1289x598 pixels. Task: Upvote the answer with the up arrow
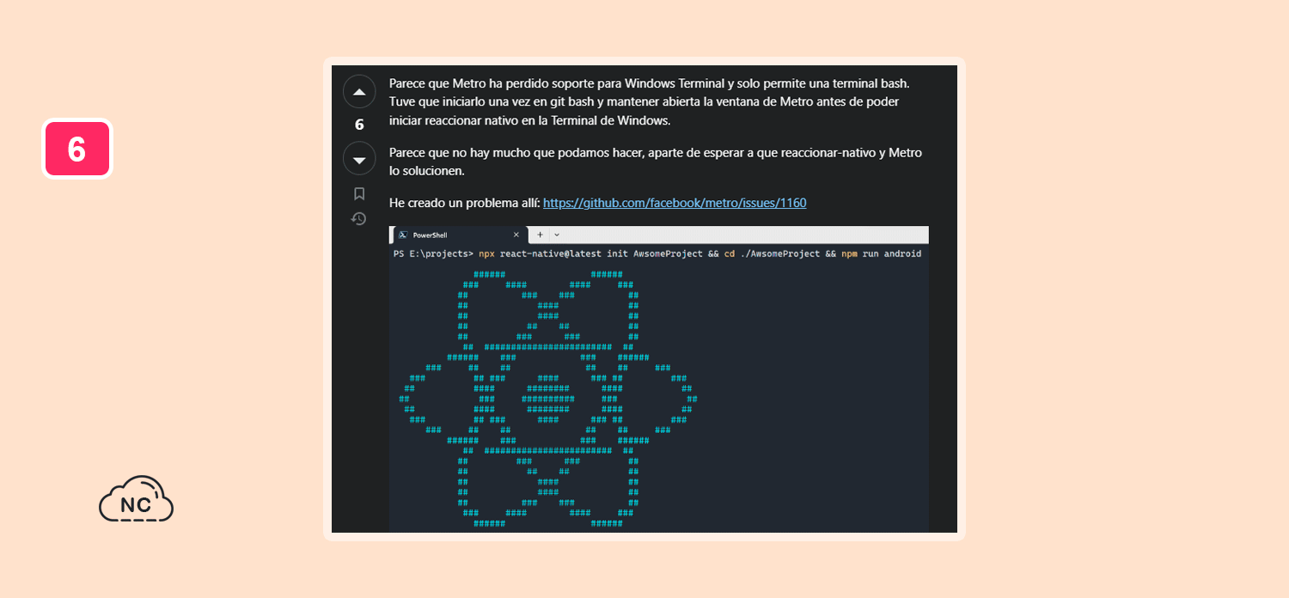(359, 92)
